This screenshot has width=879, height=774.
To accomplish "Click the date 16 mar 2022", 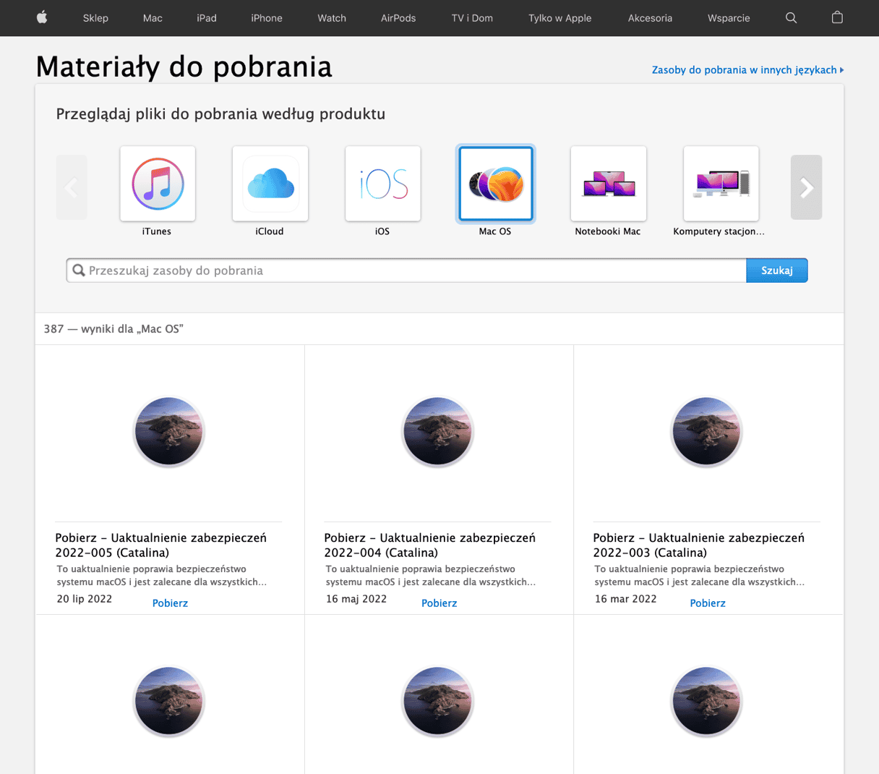I will point(626,599).
